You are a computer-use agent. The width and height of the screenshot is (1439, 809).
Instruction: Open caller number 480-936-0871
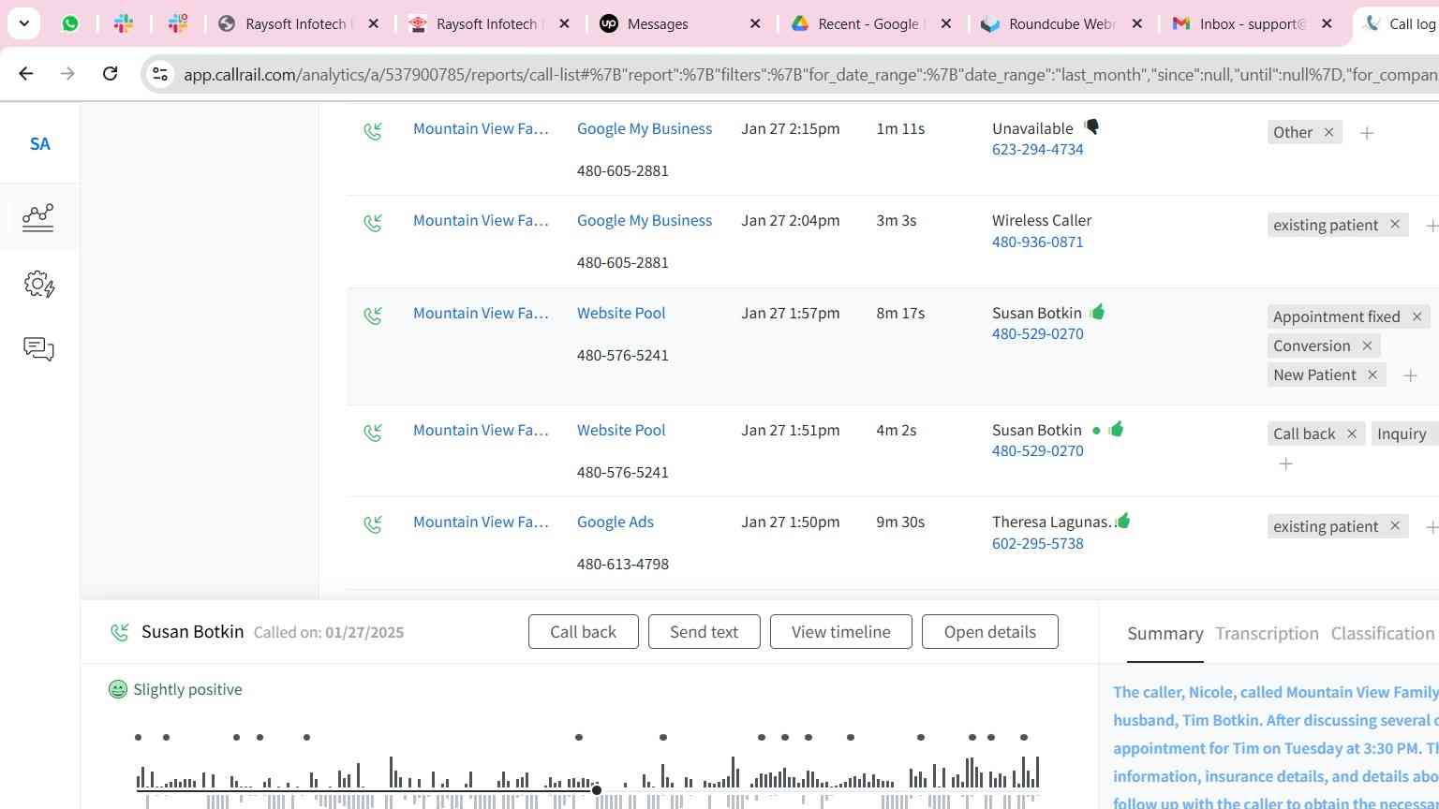(1038, 243)
